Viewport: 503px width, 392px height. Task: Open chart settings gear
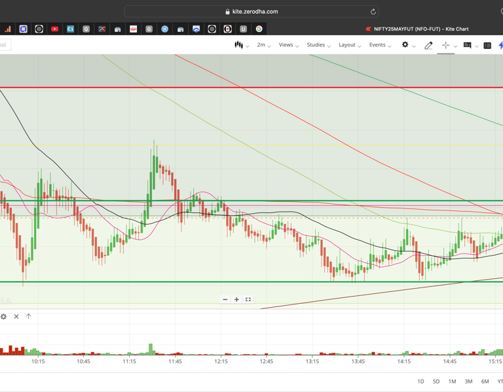click(405, 45)
